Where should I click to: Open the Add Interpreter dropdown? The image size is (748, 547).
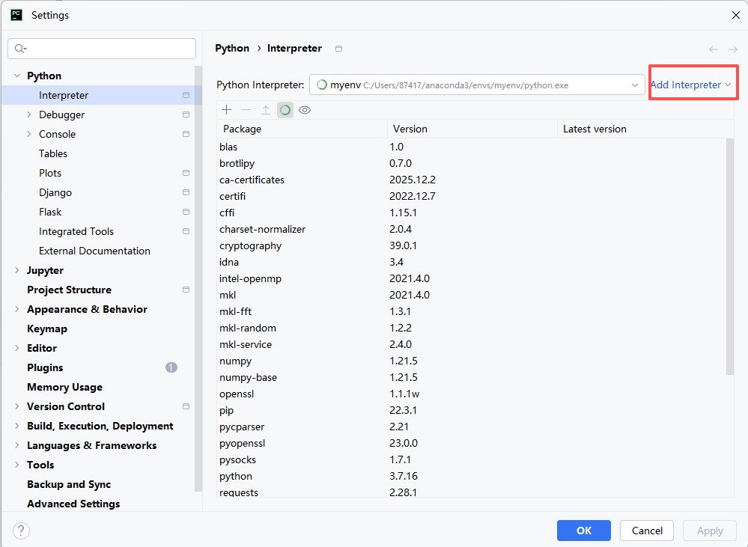[691, 85]
